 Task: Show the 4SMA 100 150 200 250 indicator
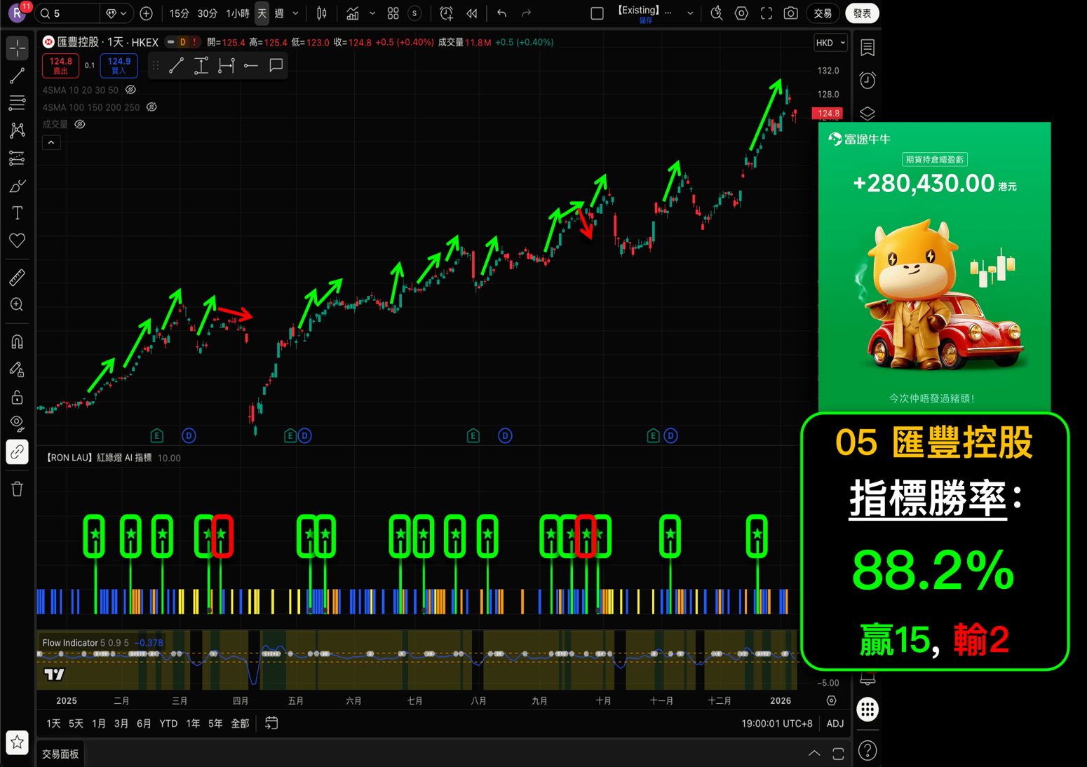151,107
